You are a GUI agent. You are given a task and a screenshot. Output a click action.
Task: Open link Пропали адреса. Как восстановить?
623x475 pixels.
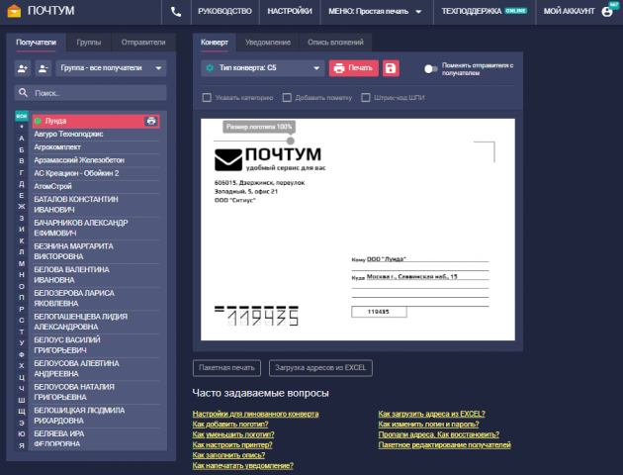(x=439, y=434)
